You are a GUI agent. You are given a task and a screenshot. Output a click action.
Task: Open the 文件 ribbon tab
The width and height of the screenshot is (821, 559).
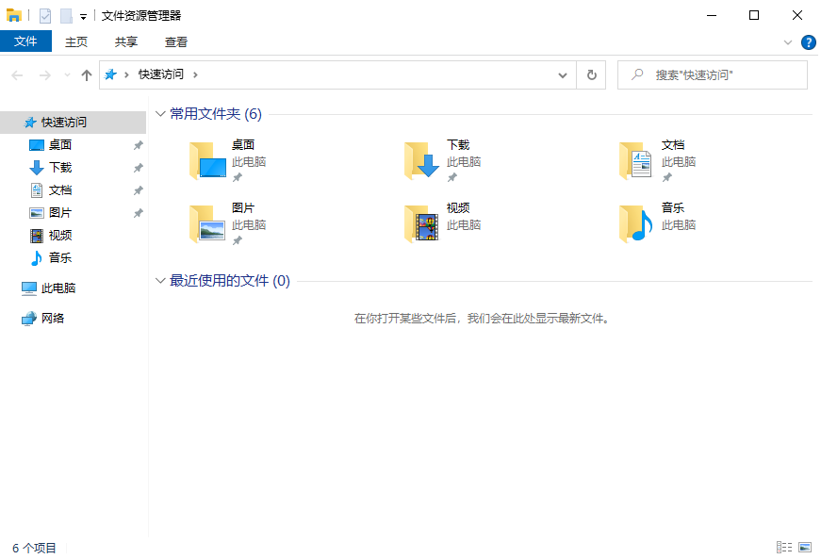tap(25, 41)
